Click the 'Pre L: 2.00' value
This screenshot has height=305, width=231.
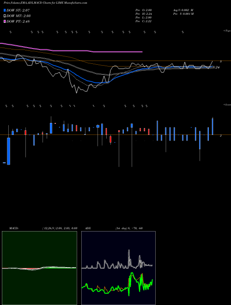pos(144,18)
